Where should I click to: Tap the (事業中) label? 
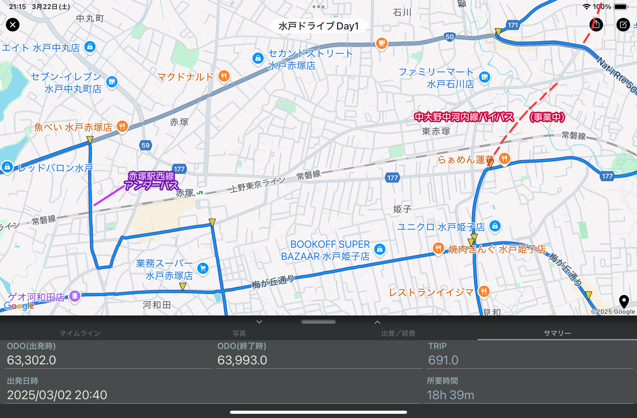(547, 117)
